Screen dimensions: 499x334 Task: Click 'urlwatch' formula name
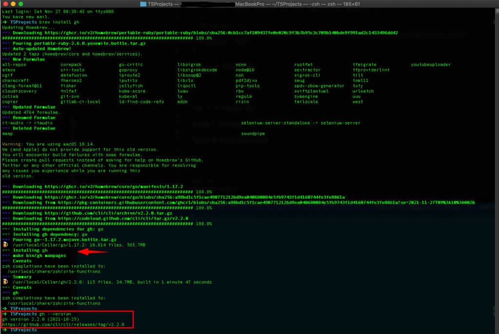363,91
